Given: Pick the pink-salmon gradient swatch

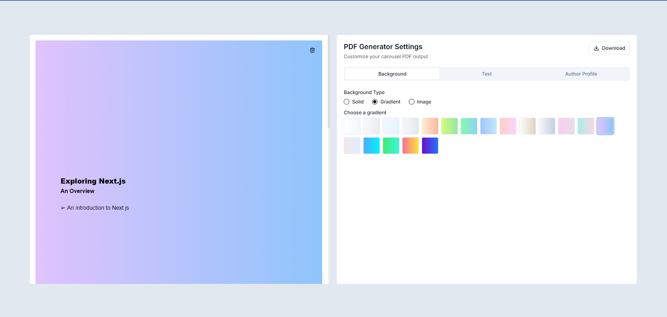Looking at the screenshot, I should pos(508,126).
